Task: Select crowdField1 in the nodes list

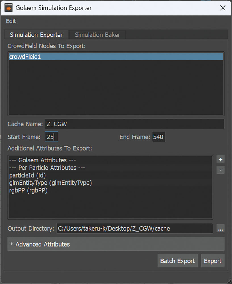Action: [x=116, y=57]
